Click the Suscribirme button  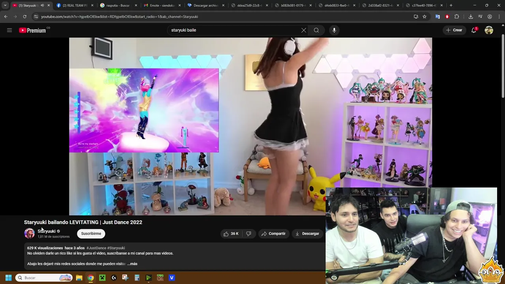pyautogui.click(x=91, y=234)
